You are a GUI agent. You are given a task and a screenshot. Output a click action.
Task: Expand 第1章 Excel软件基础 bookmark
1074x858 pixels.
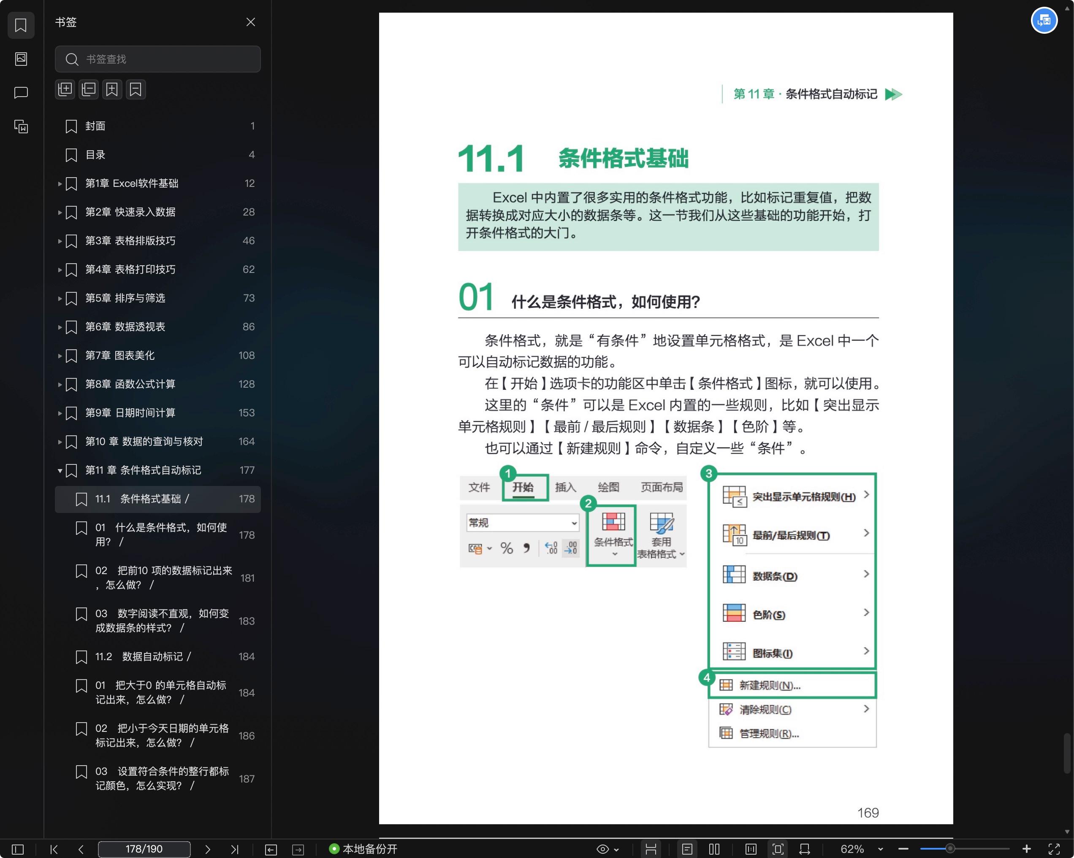[x=60, y=183]
